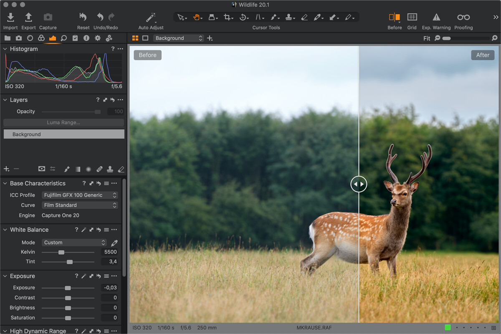Click the Luma Range button
Screen dimensions: 501x334
tap(64, 123)
